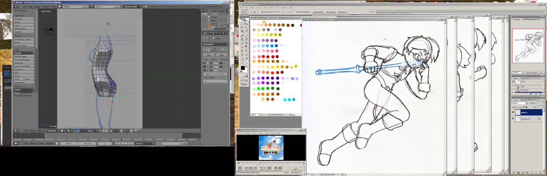Select the Brush tool in Photoshop
The width and height of the screenshot is (547, 176).
click(x=246, y=36)
